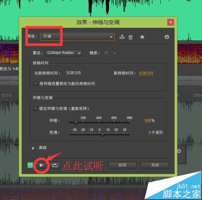Viewport: 202px width, 200px height.
Task: Click the preview play button
Action: pyautogui.click(x=42, y=165)
